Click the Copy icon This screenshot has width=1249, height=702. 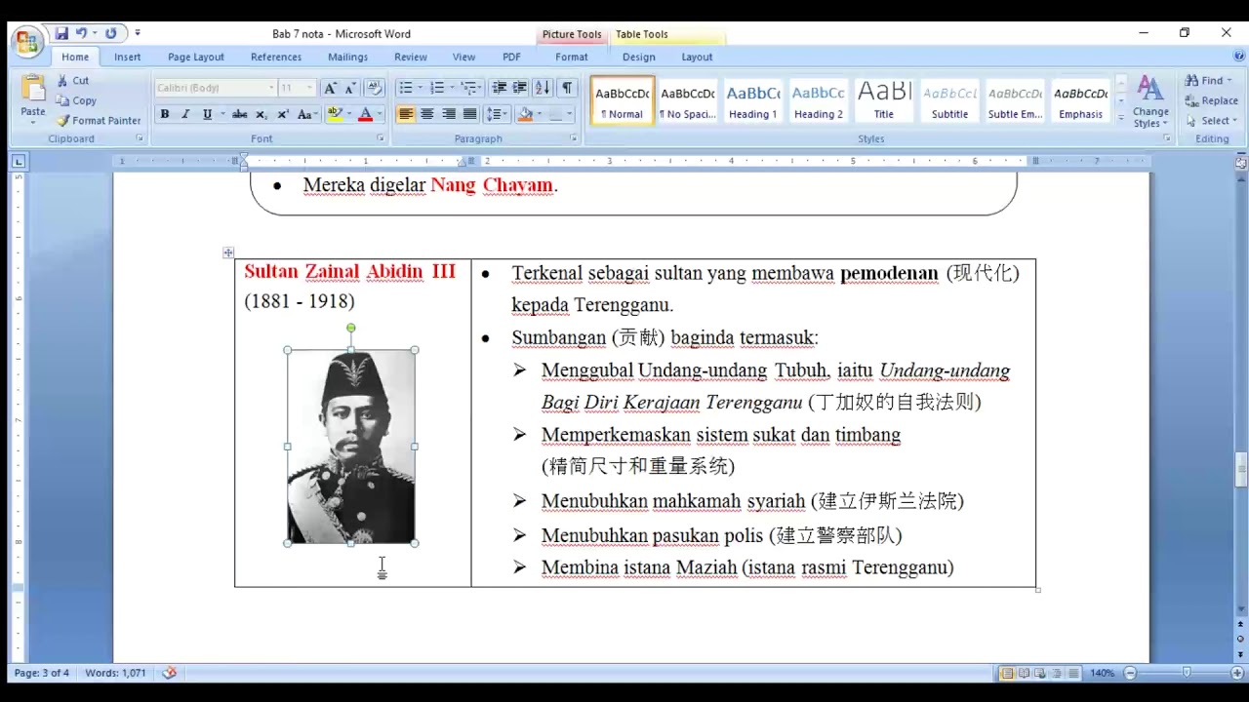pyautogui.click(x=62, y=100)
